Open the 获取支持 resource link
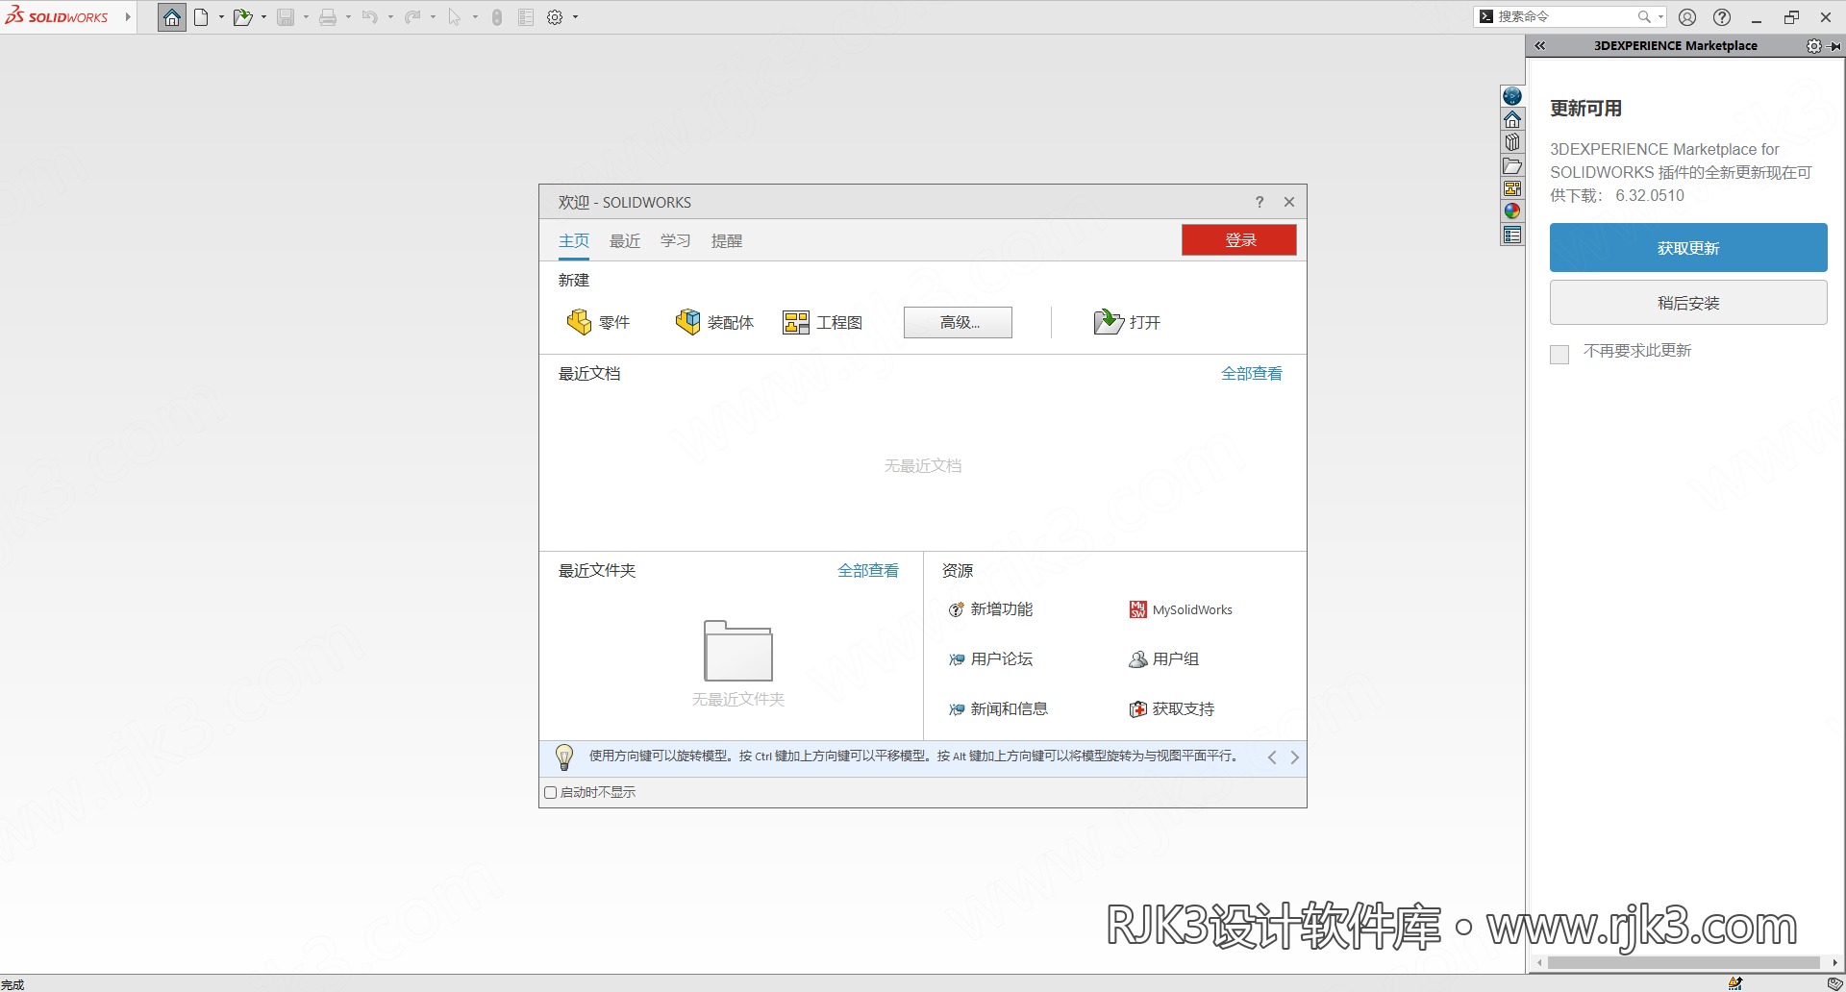The width and height of the screenshot is (1846, 992). coord(1172,709)
